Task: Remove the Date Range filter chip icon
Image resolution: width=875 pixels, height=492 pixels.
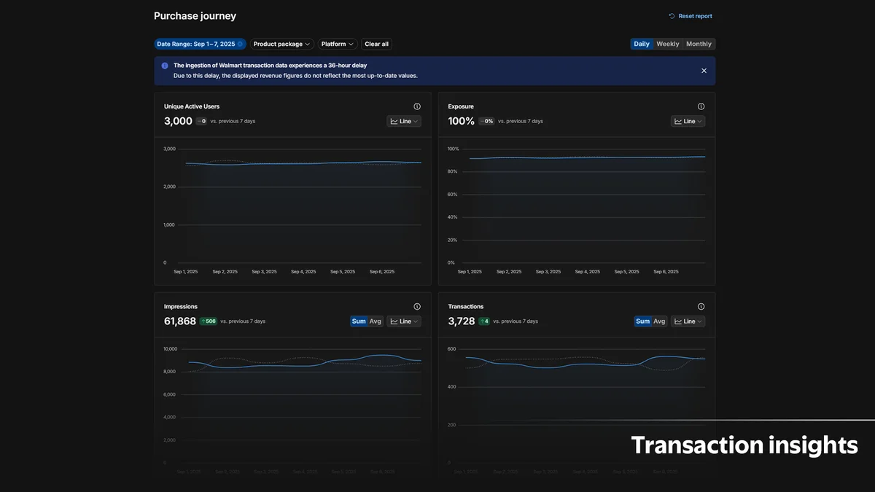Action: click(240, 44)
